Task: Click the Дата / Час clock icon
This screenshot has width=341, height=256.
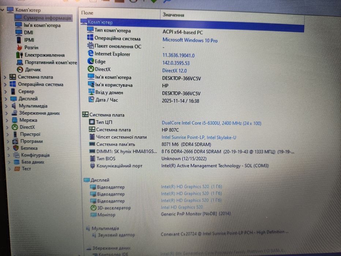Action: click(x=91, y=99)
